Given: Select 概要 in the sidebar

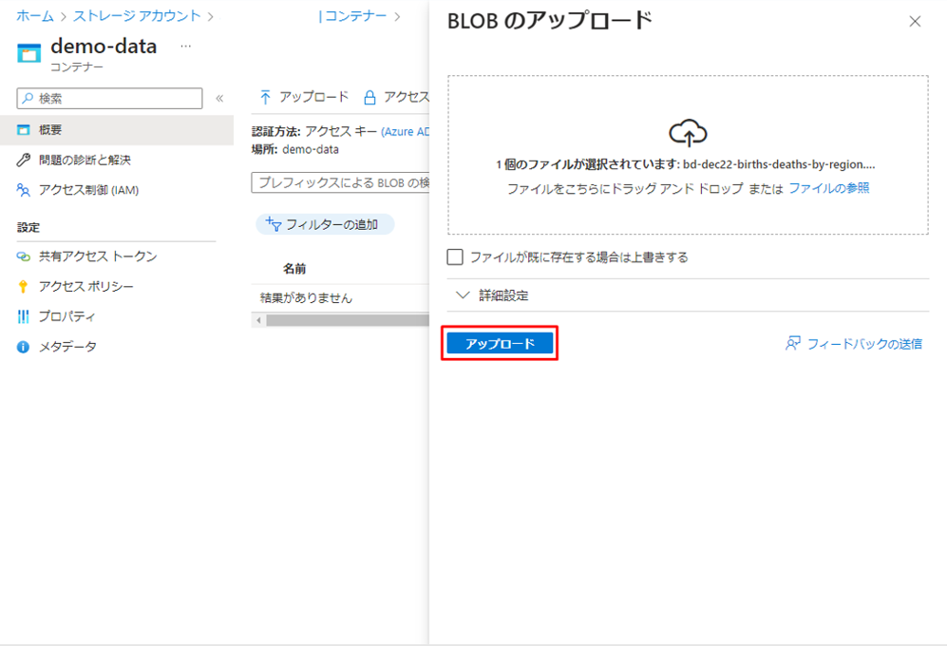Looking at the screenshot, I should tap(117, 130).
